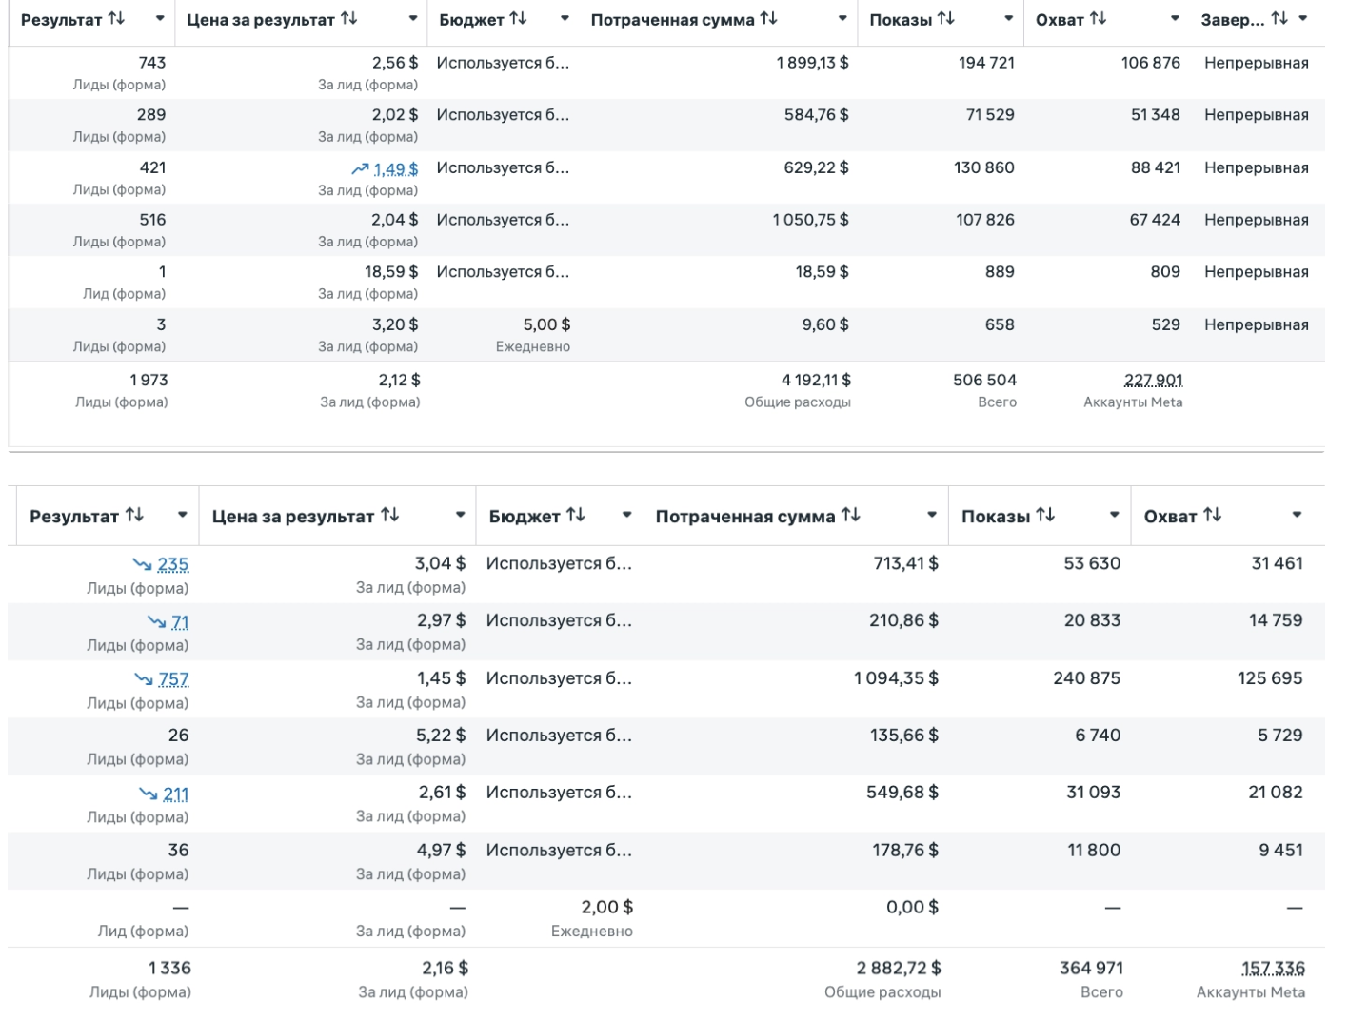Image resolution: width=1348 pixels, height=1020 pixels.
Task: Click the downward trend icon beside 211
Action: click(149, 794)
